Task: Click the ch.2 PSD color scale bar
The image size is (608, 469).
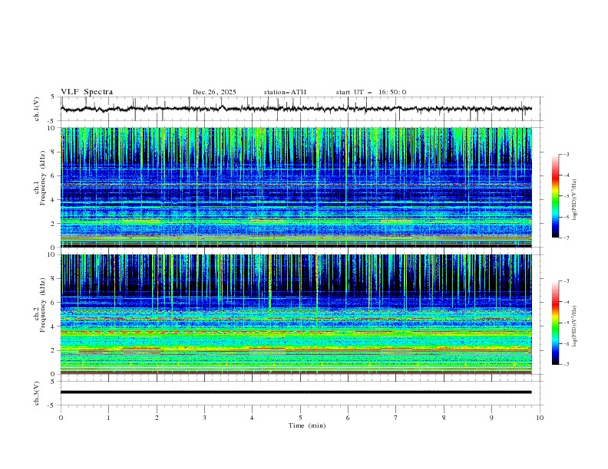Action: (555, 323)
